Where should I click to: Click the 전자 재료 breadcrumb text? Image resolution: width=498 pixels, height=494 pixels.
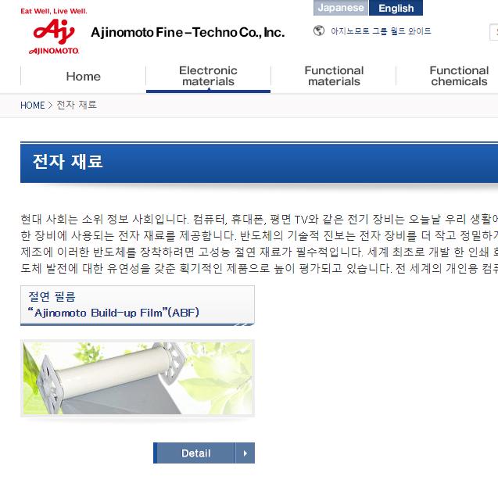point(77,105)
